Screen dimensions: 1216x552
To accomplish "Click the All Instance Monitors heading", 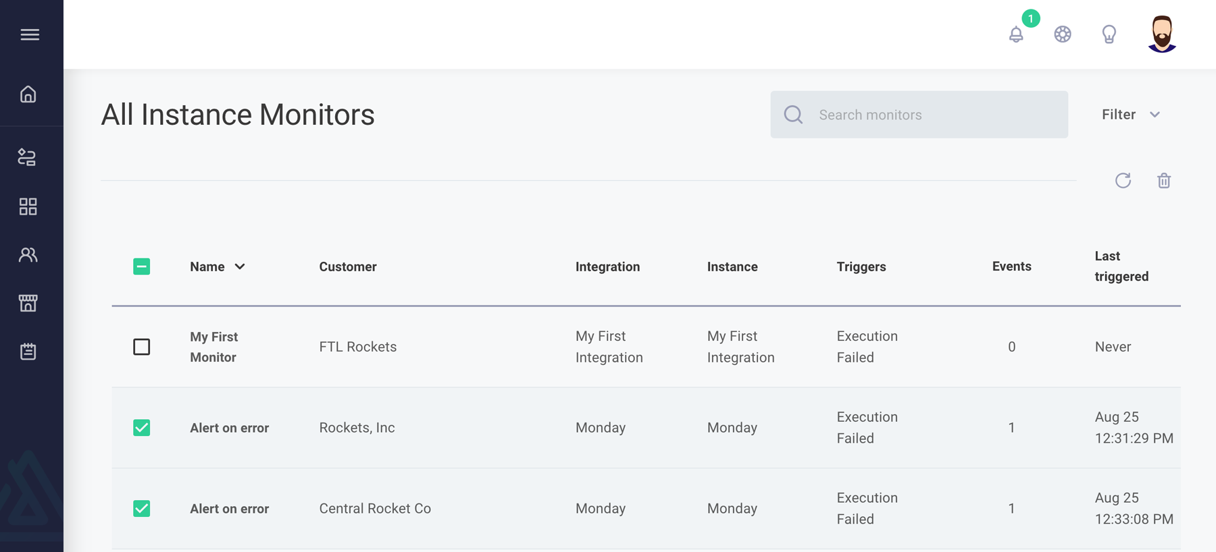I will coord(238,115).
